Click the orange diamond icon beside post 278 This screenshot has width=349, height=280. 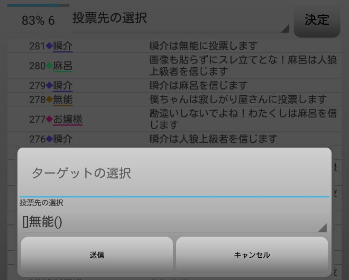49,100
